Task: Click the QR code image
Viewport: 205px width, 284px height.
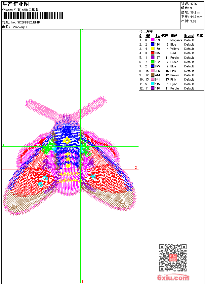Action: click(173, 258)
